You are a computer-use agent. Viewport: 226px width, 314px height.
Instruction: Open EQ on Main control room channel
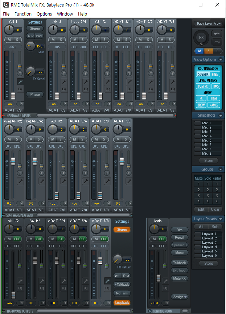(x=165, y=288)
